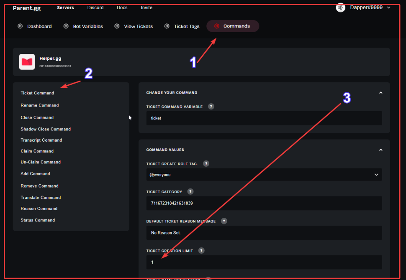Click the Invite link

coord(146,8)
